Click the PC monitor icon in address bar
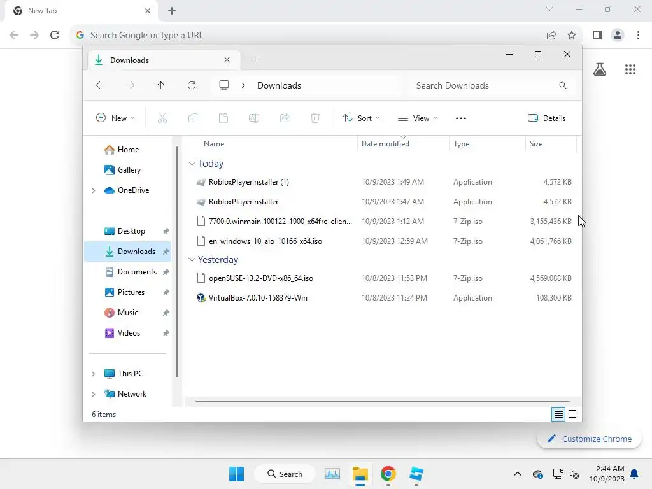652x489 pixels. pos(224,85)
